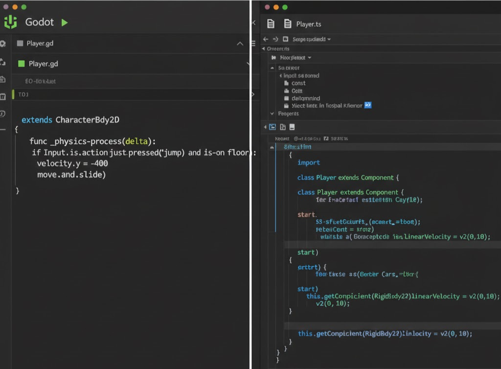Screen dimensions: 501x369
Task: Click the Godot logo icon
Action: (10, 23)
